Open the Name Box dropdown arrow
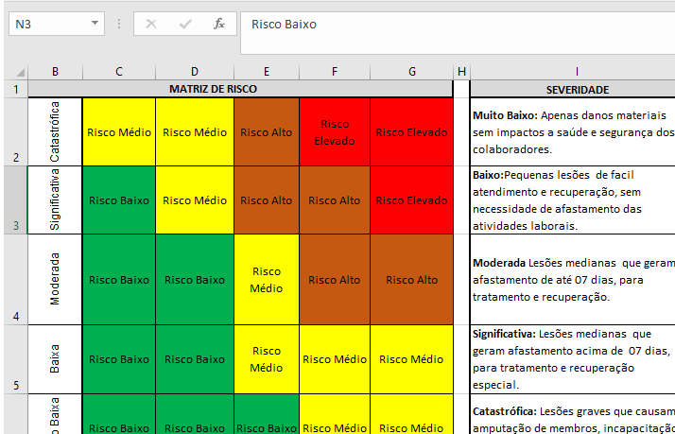The height and width of the screenshot is (434, 675). tap(95, 24)
